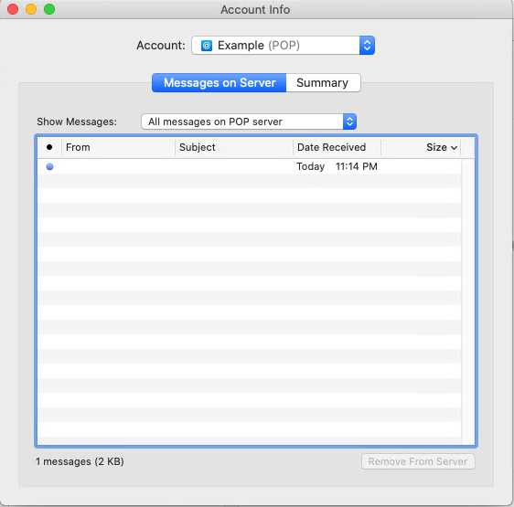Click the Account popup blue stepper arrows

367,45
